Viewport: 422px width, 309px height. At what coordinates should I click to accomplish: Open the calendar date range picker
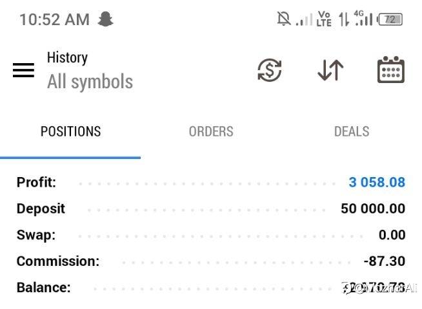pos(390,70)
